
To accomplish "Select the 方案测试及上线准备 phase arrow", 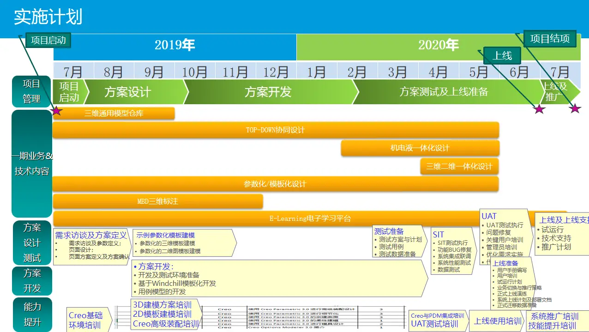I will pos(443,92).
